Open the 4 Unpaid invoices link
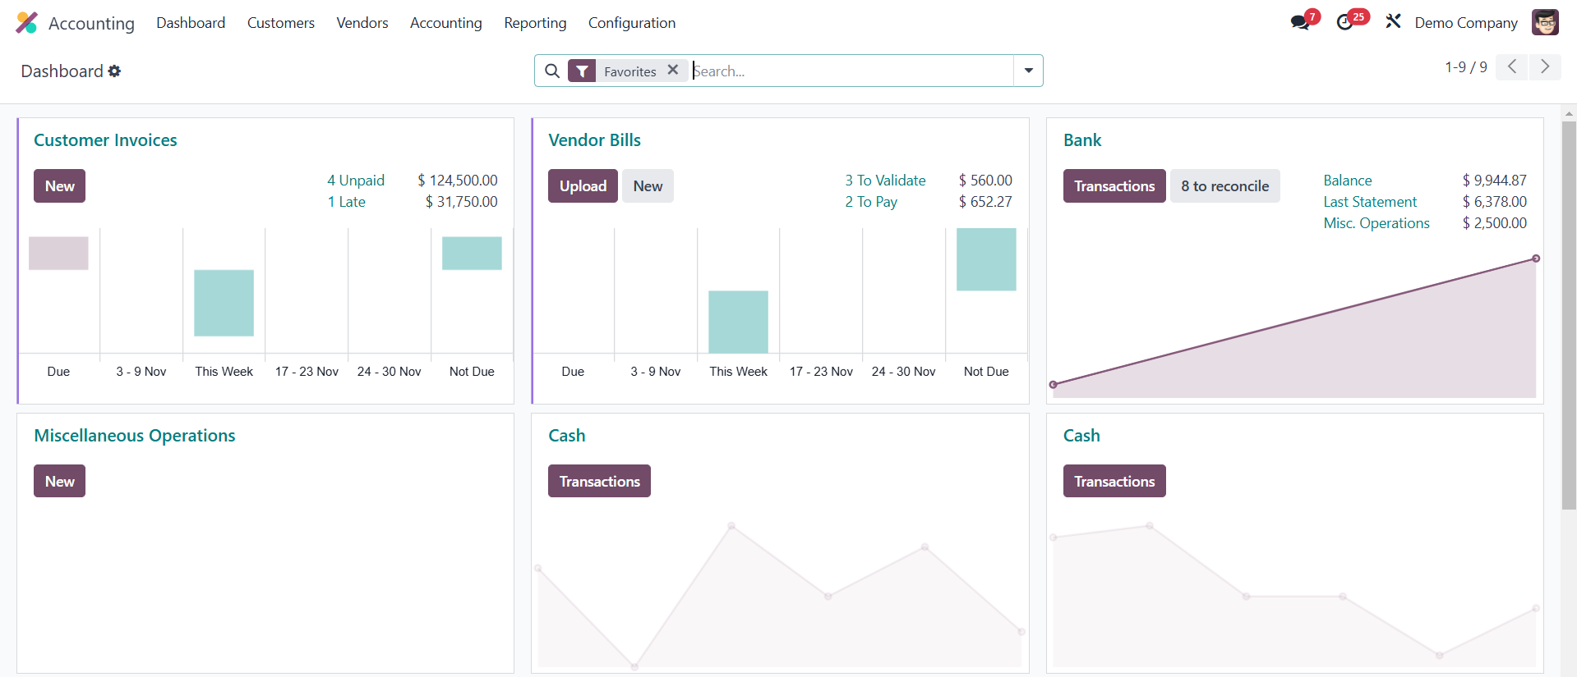1577x677 pixels. [356, 181]
